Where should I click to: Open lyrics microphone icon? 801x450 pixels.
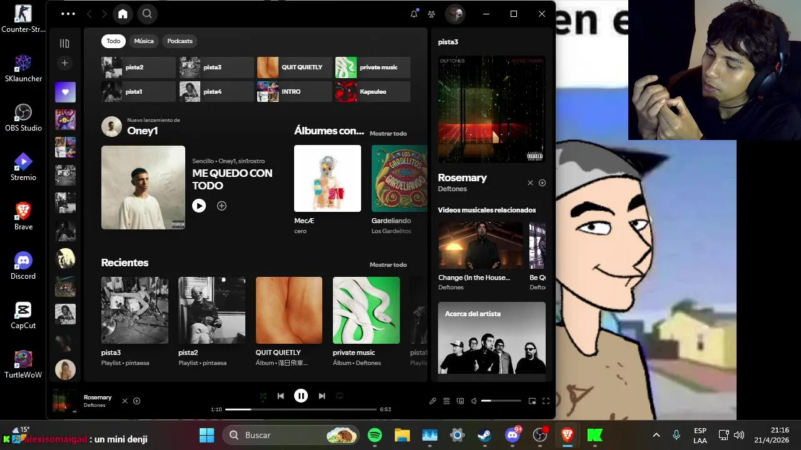pyautogui.click(x=432, y=401)
